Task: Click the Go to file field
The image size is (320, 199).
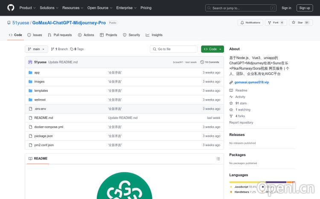Action: (174, 49)
